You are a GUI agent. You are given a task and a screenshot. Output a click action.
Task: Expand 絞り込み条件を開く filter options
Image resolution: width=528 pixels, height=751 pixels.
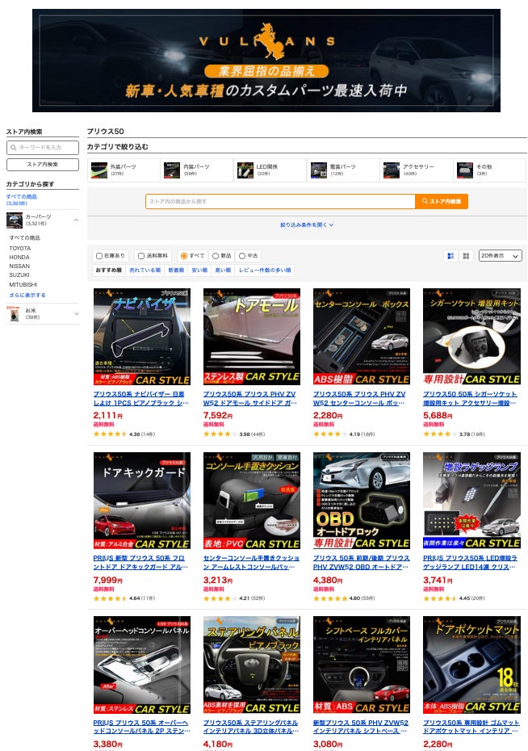point(307,224)
